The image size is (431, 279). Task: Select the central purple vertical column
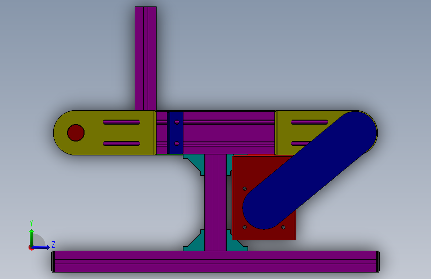(x=216, y=203)
